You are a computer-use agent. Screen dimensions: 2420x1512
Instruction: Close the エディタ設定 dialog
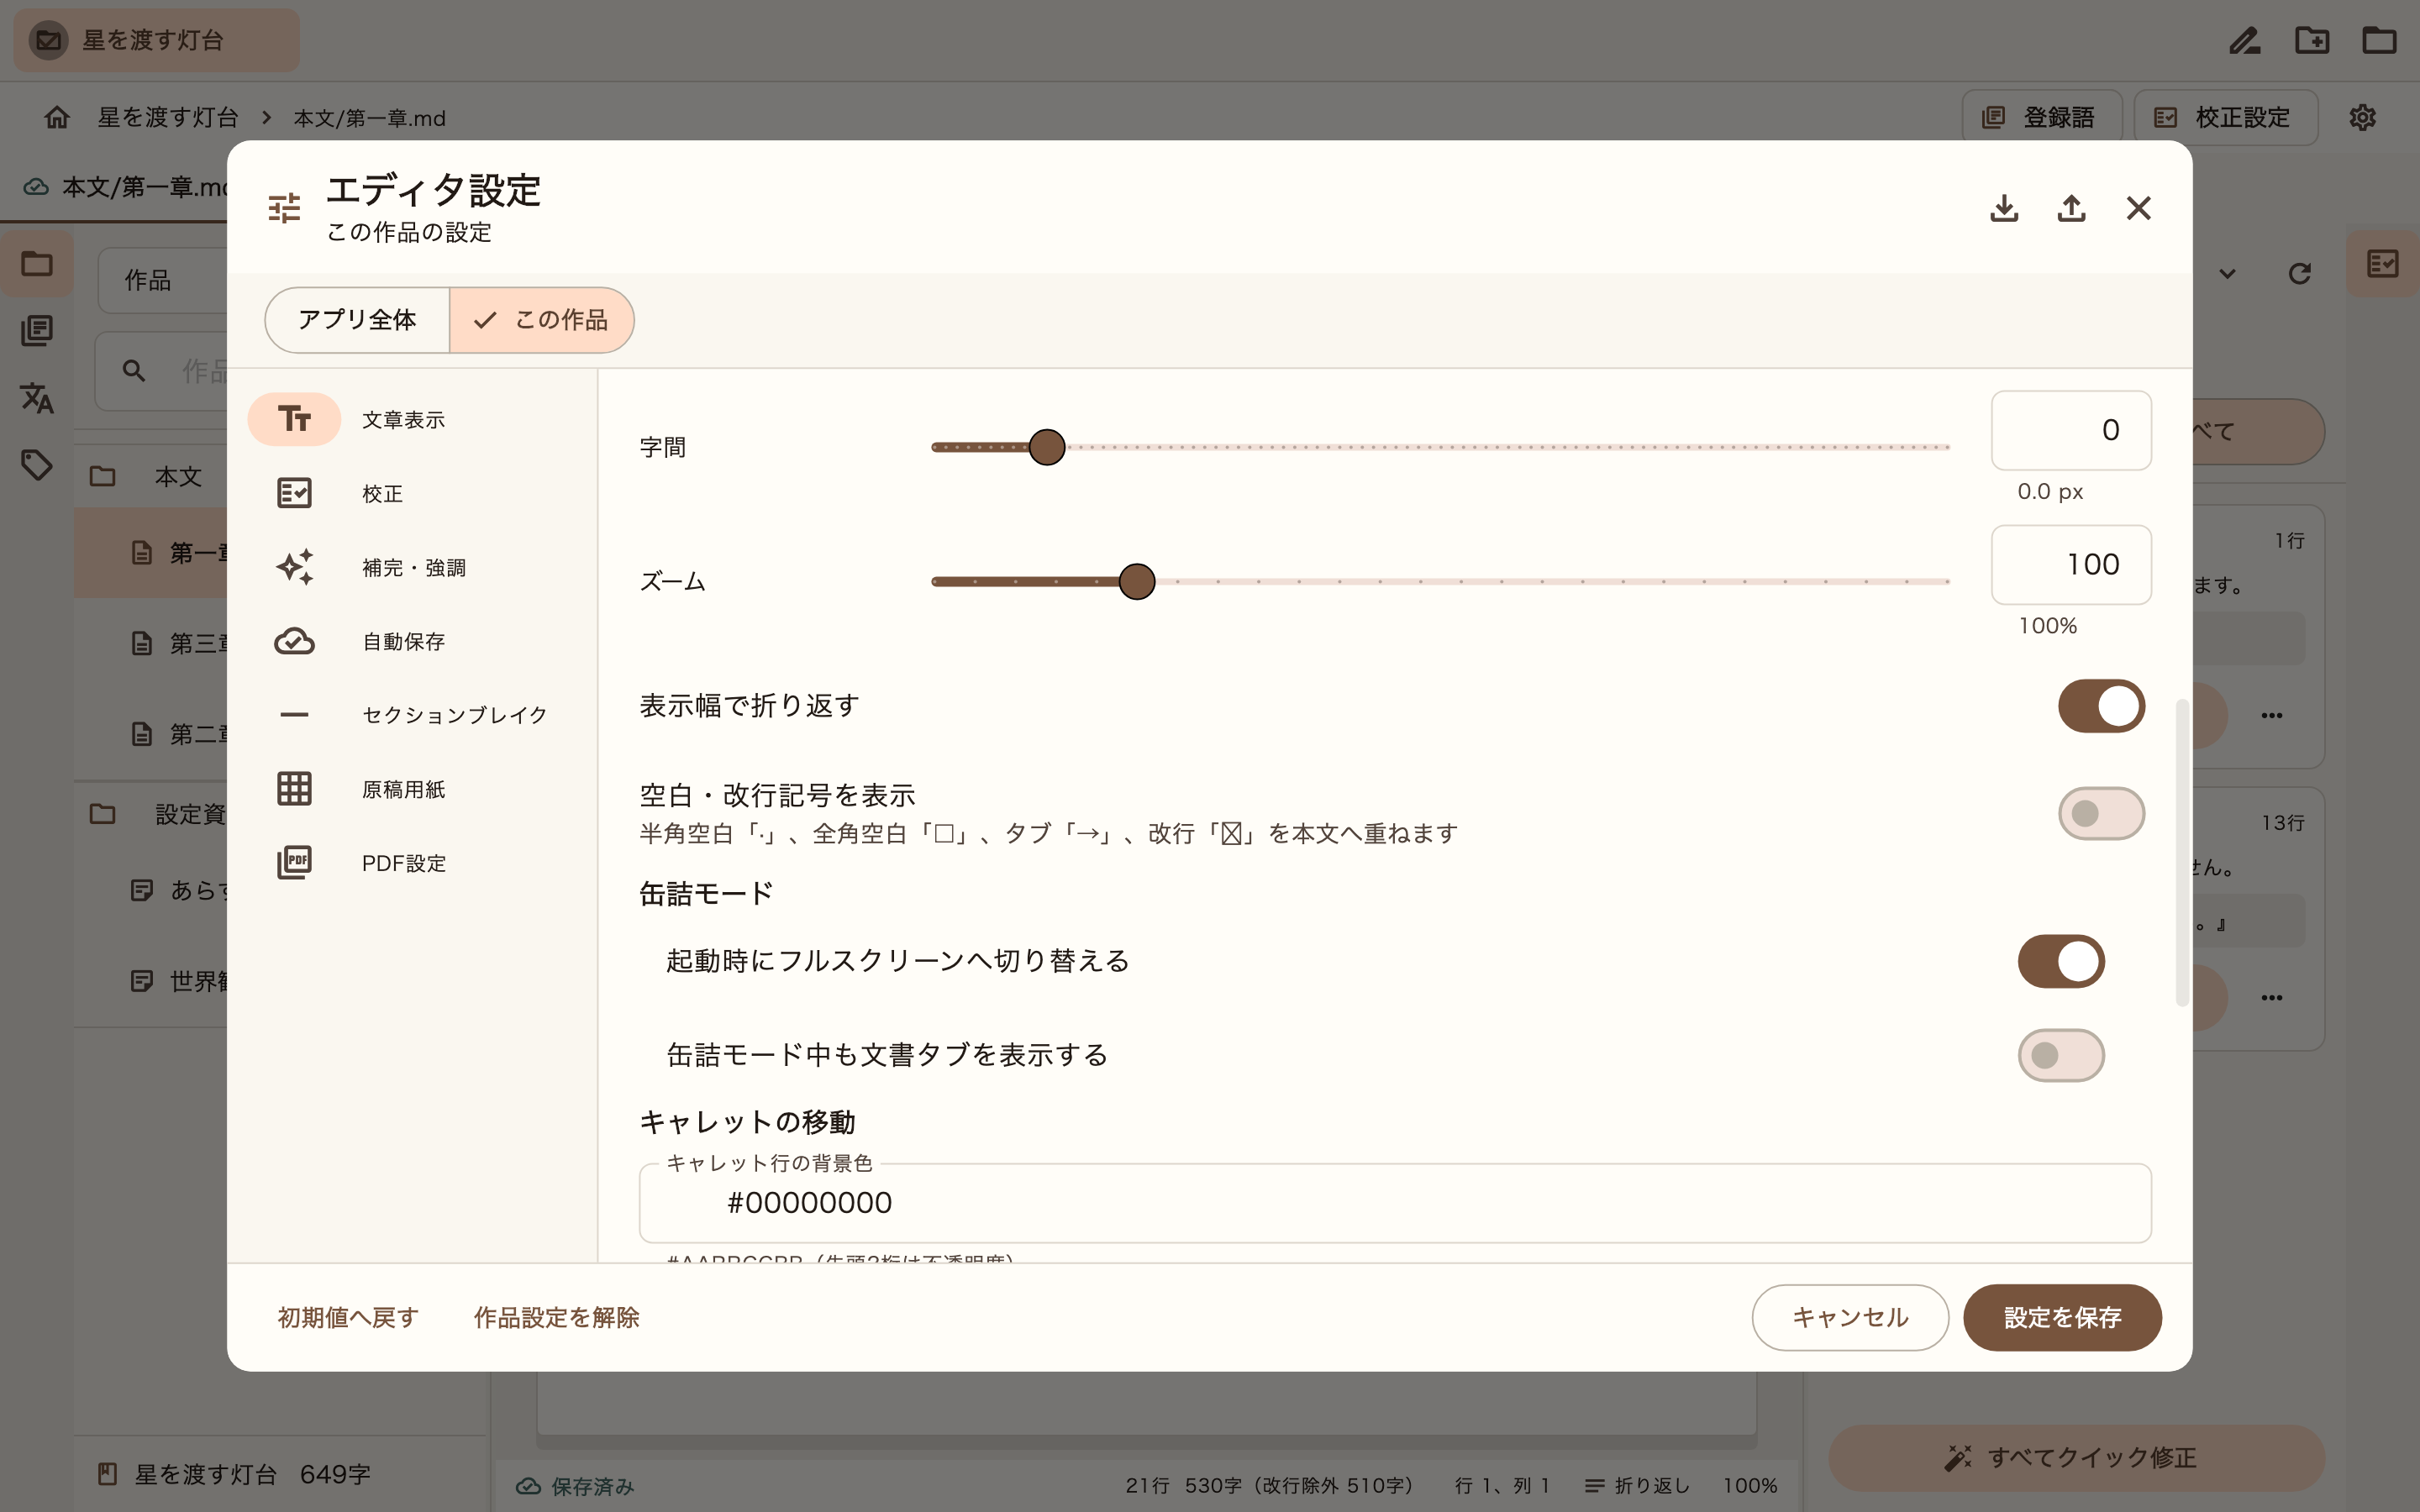point(2138,208)
